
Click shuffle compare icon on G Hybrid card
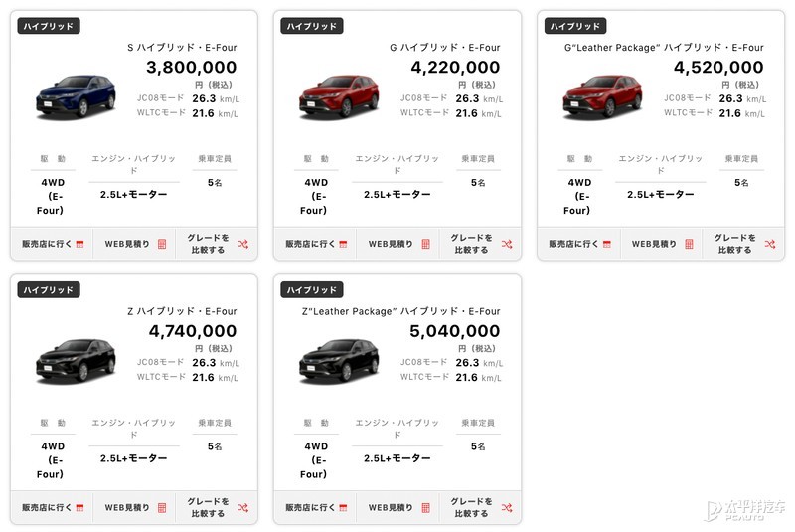pyautogui.click(x=507, y=244)
